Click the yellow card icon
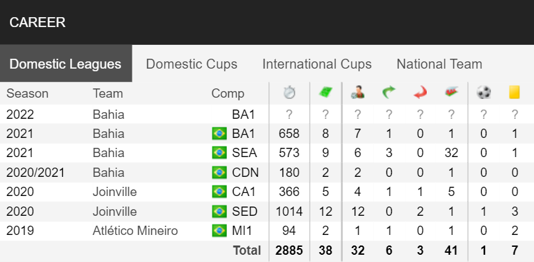Image resolution: width=534 pixels, height=262 pixels. [514, 92]
